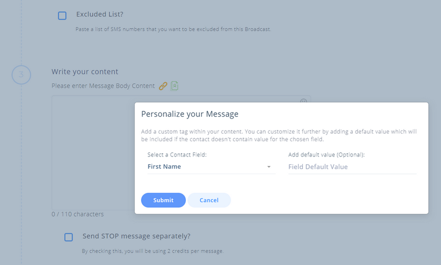The height and width of the screenshot is (265, 441).
Task: Enable the Excluded List checkbox
Action: (62, 16)
